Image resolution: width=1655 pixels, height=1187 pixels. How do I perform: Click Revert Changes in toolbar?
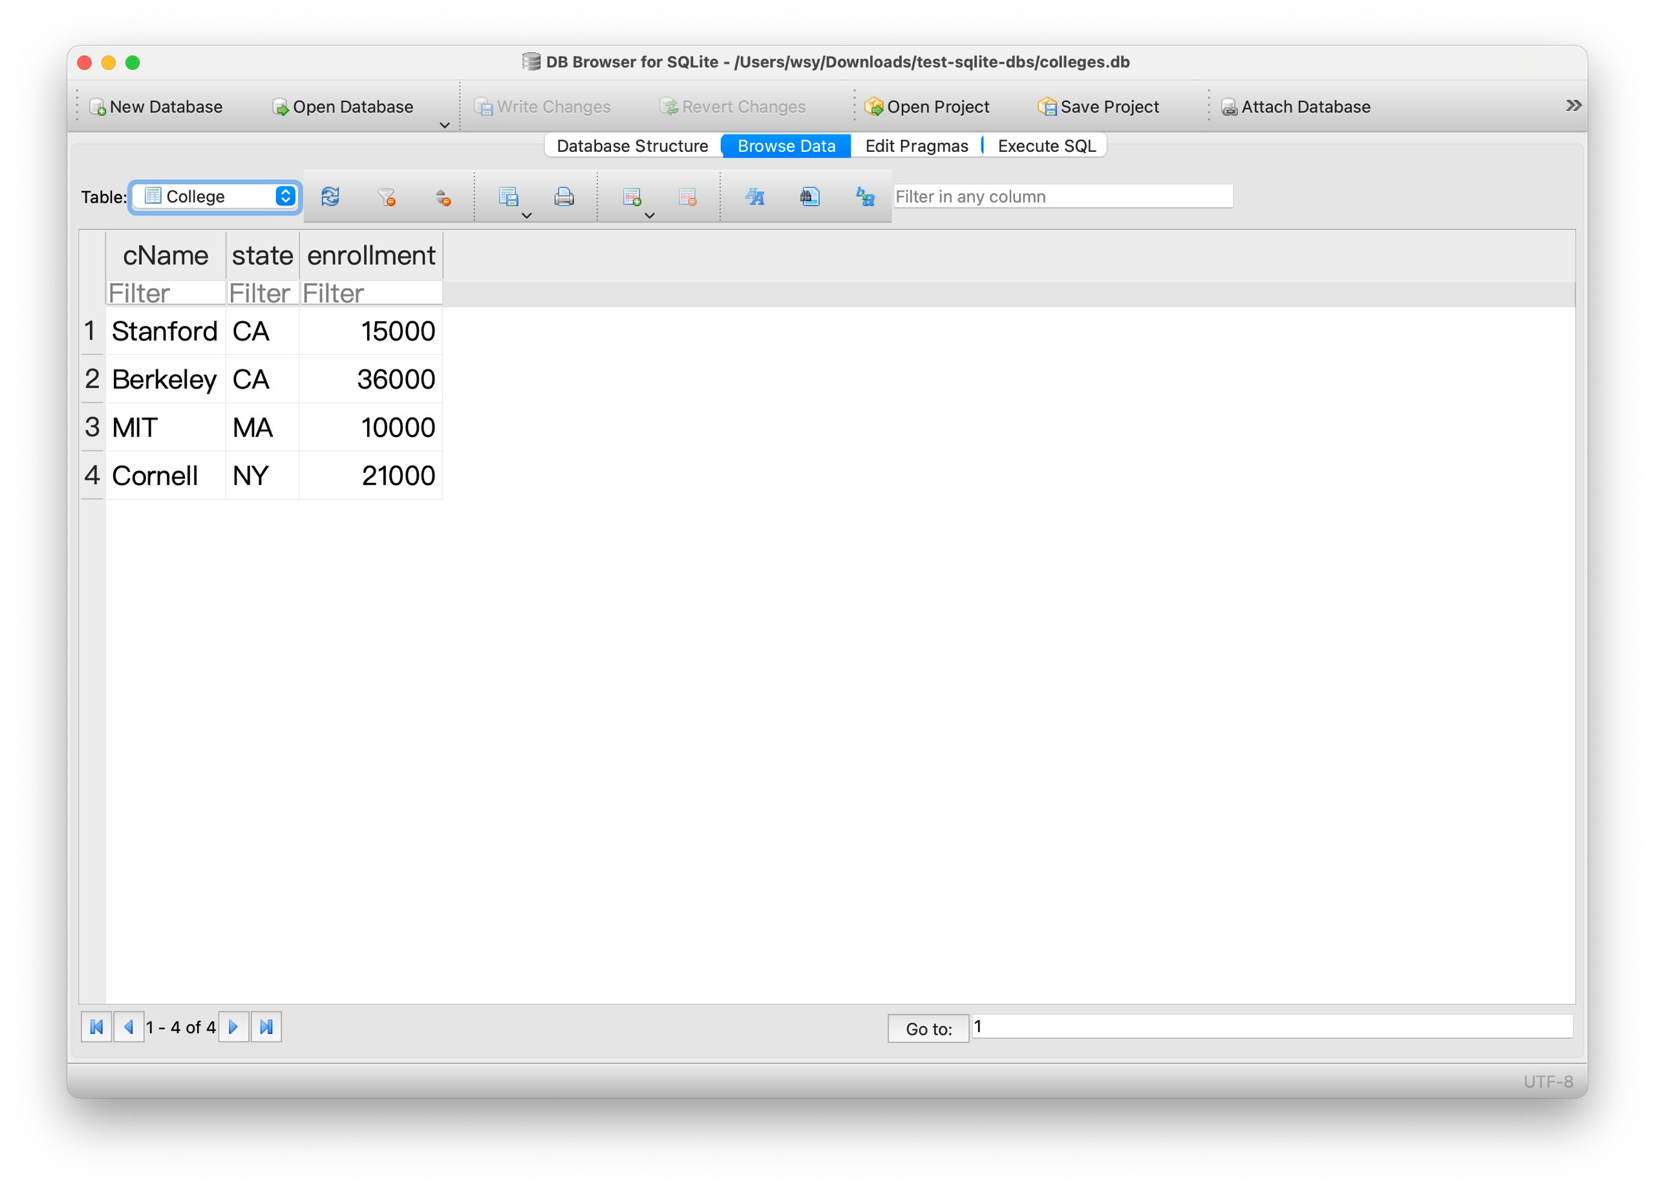pos(732,107)
